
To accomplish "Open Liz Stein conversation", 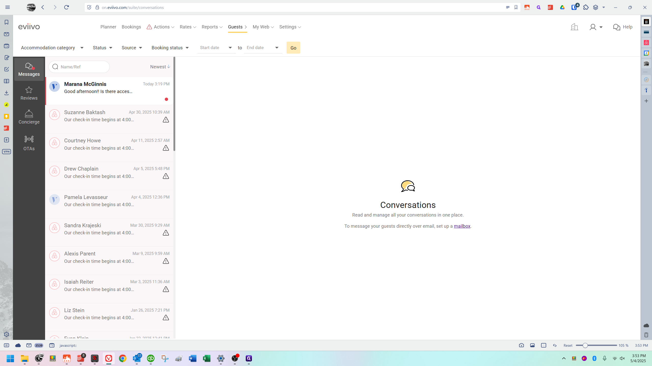I will coord(110,317).
